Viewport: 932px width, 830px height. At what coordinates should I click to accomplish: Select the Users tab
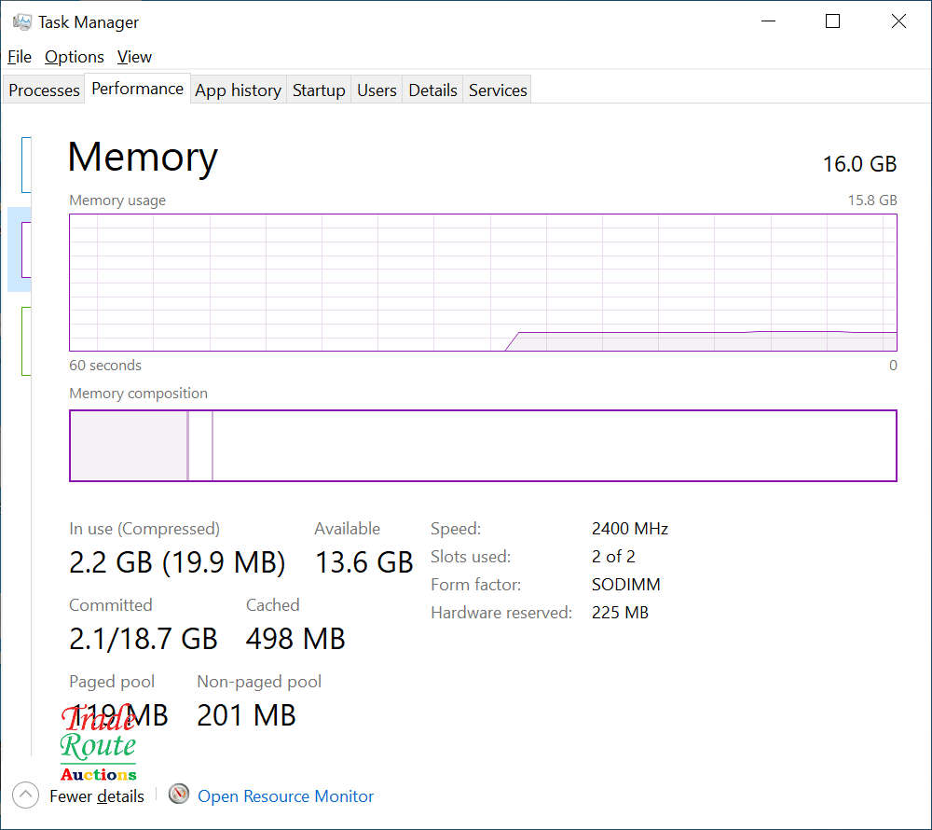click(x=377, y=90)
